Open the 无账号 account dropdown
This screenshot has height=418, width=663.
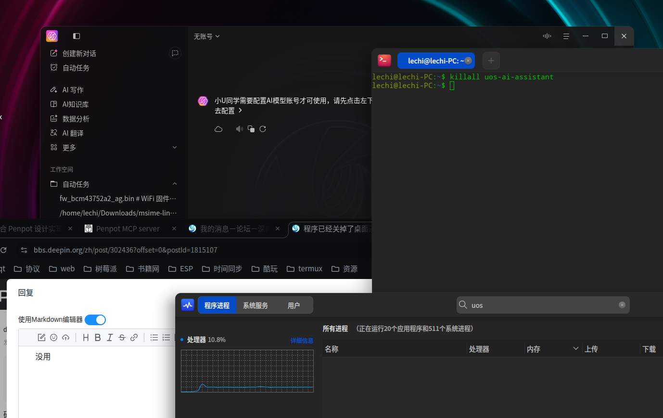pyautogui.click(x=207, y=37)
